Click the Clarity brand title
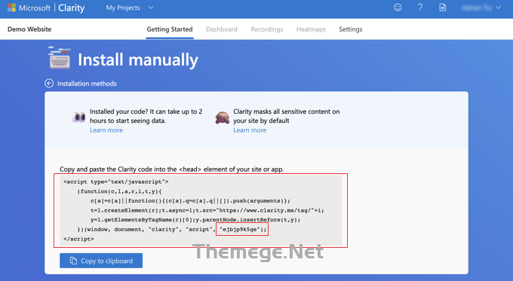 click(x=72, y=8)
